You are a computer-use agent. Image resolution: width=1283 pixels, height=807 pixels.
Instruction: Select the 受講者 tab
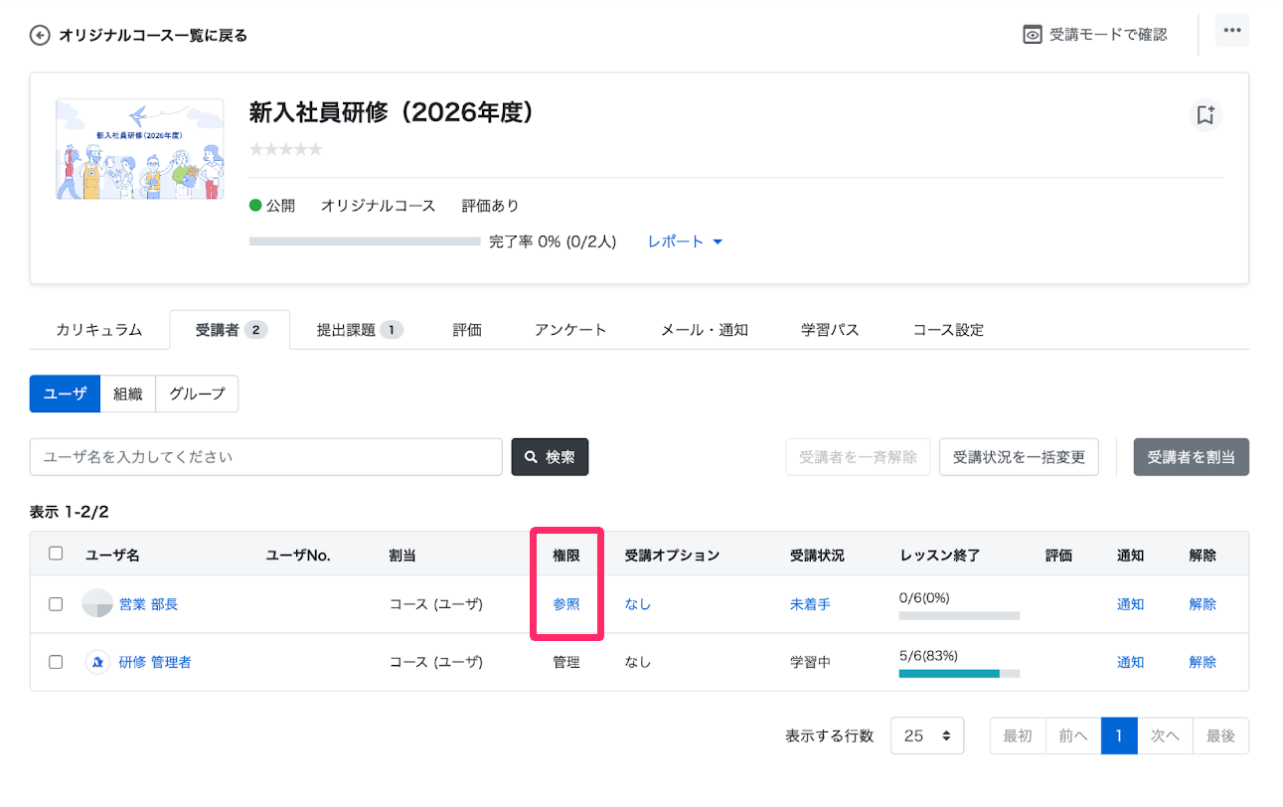[230, 330]
